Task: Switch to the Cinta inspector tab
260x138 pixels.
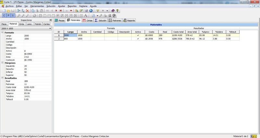Action: 22,24
